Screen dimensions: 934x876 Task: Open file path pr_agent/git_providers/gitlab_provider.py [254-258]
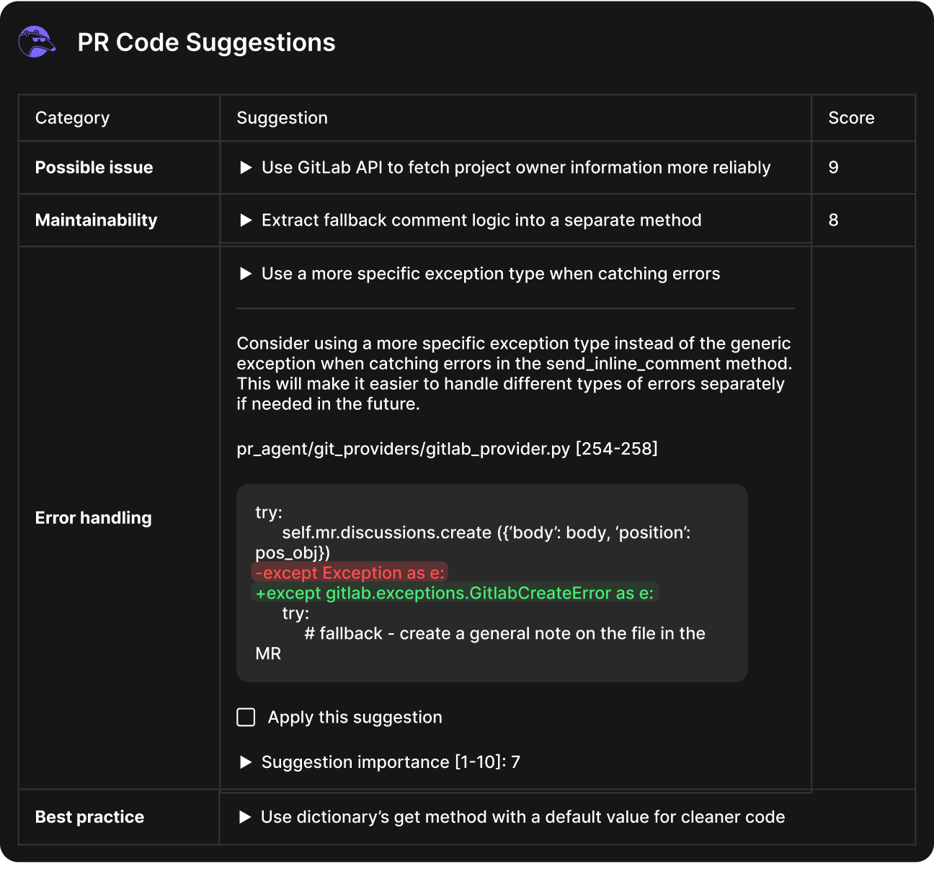point(447,449)
